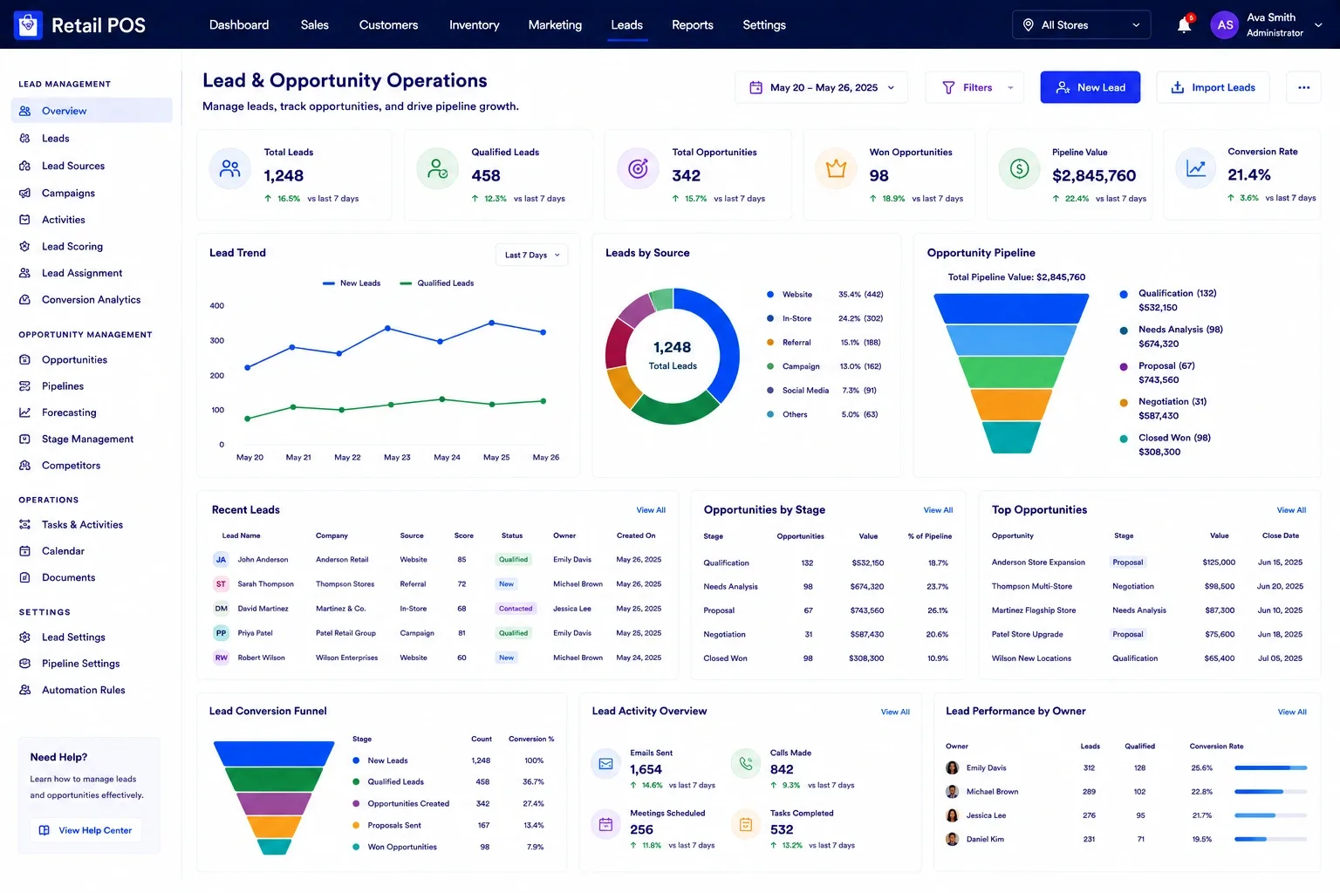Click View All in Top Opportunities
The height and width of the screenshot is (893, 1340).
pyautogui.click(x=1291, y=510)
